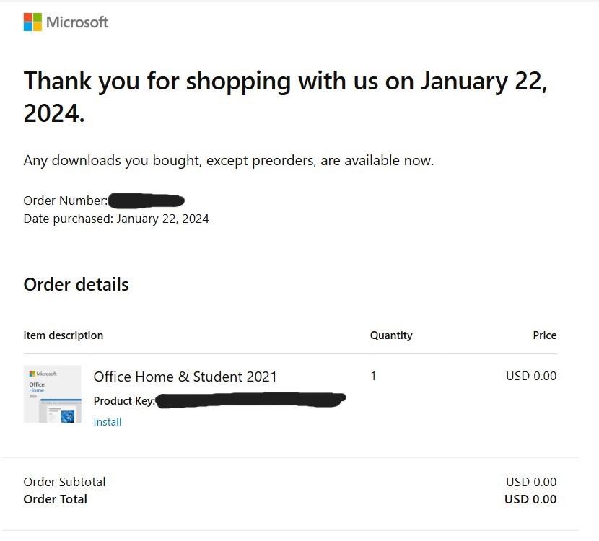The image size is (599, 541).
Task: Click the item price USD 0.00
Action: [x=531, y=376]
